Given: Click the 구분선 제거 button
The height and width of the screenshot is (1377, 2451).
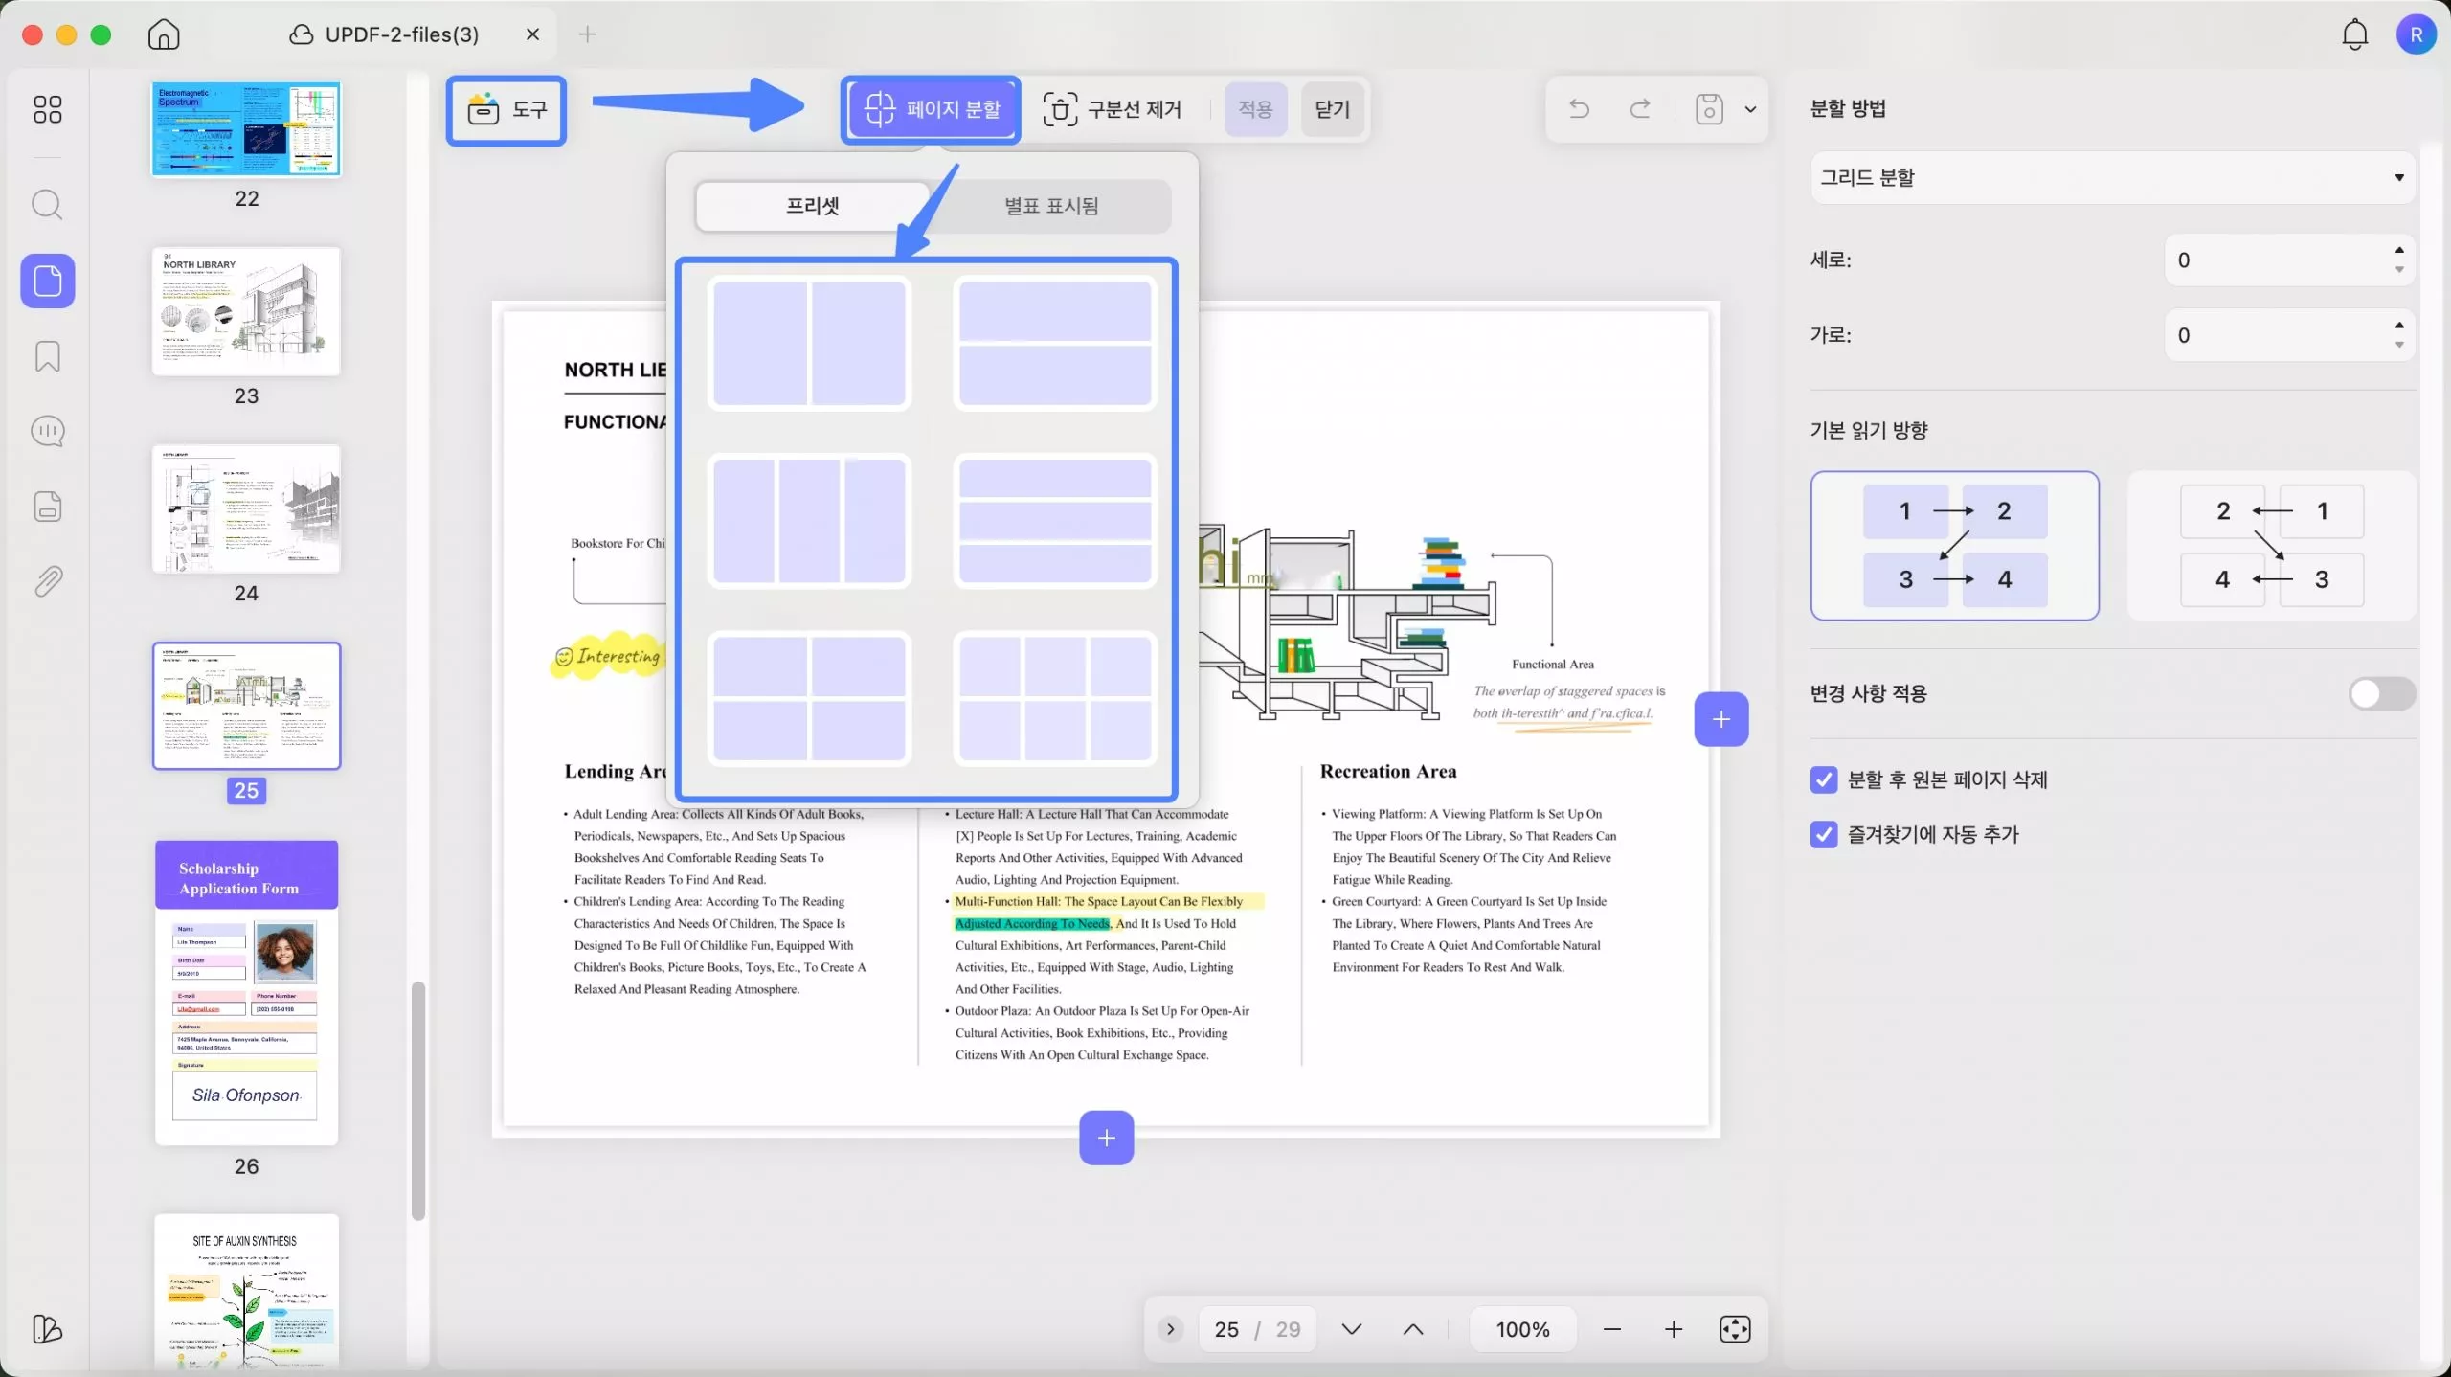Looking at the screenshot, I should pyautogui.click(x=1113, y=109).
